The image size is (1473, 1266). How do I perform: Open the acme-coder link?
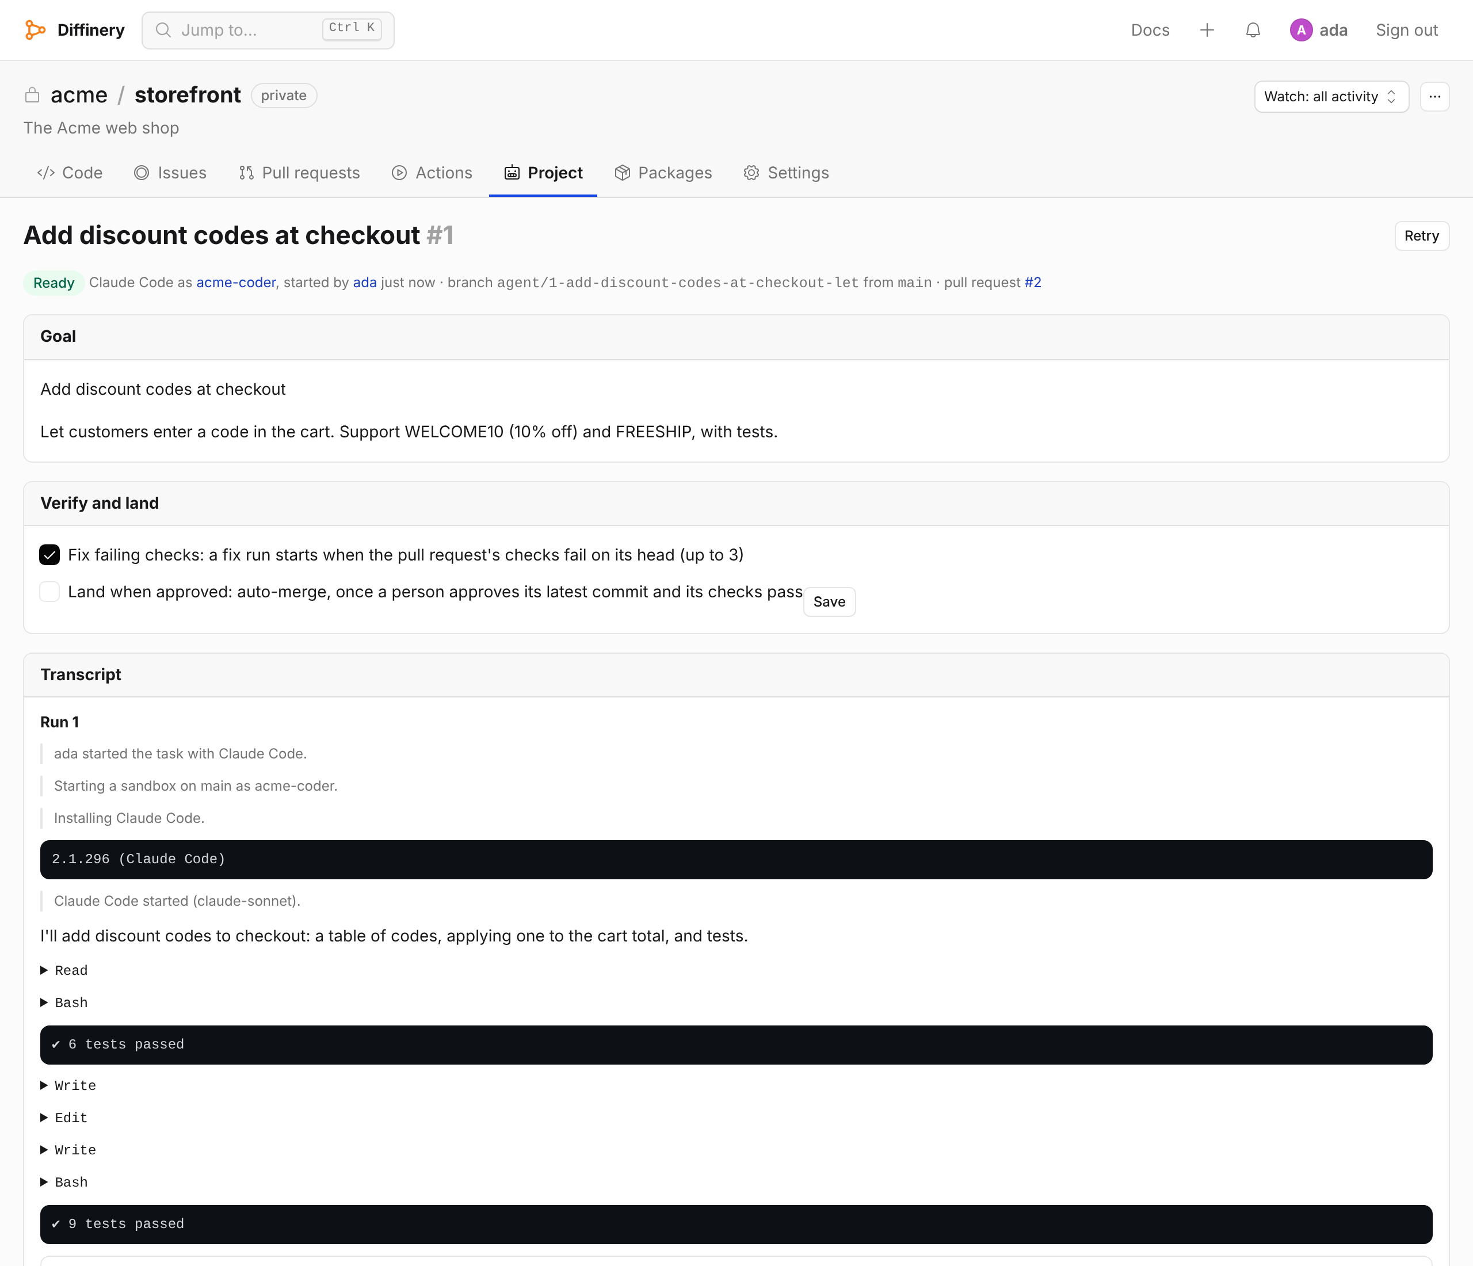(x=236, y=282)
